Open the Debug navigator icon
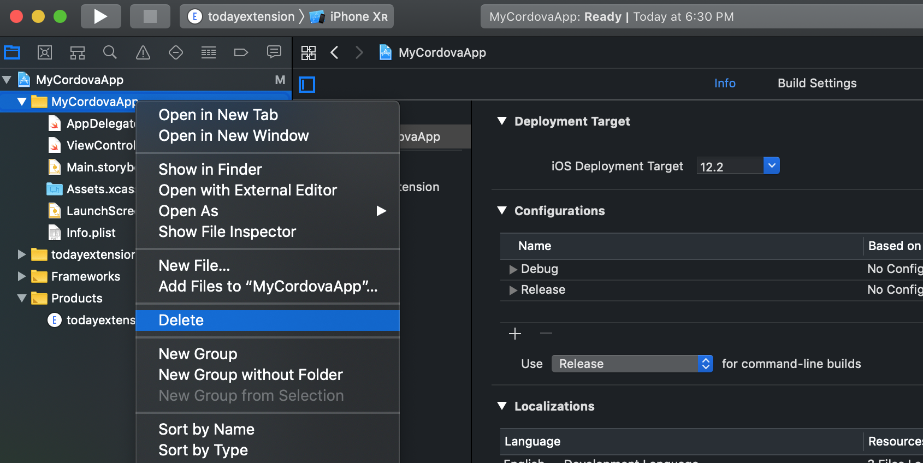 pyautogui.click(x=209, y=52)
